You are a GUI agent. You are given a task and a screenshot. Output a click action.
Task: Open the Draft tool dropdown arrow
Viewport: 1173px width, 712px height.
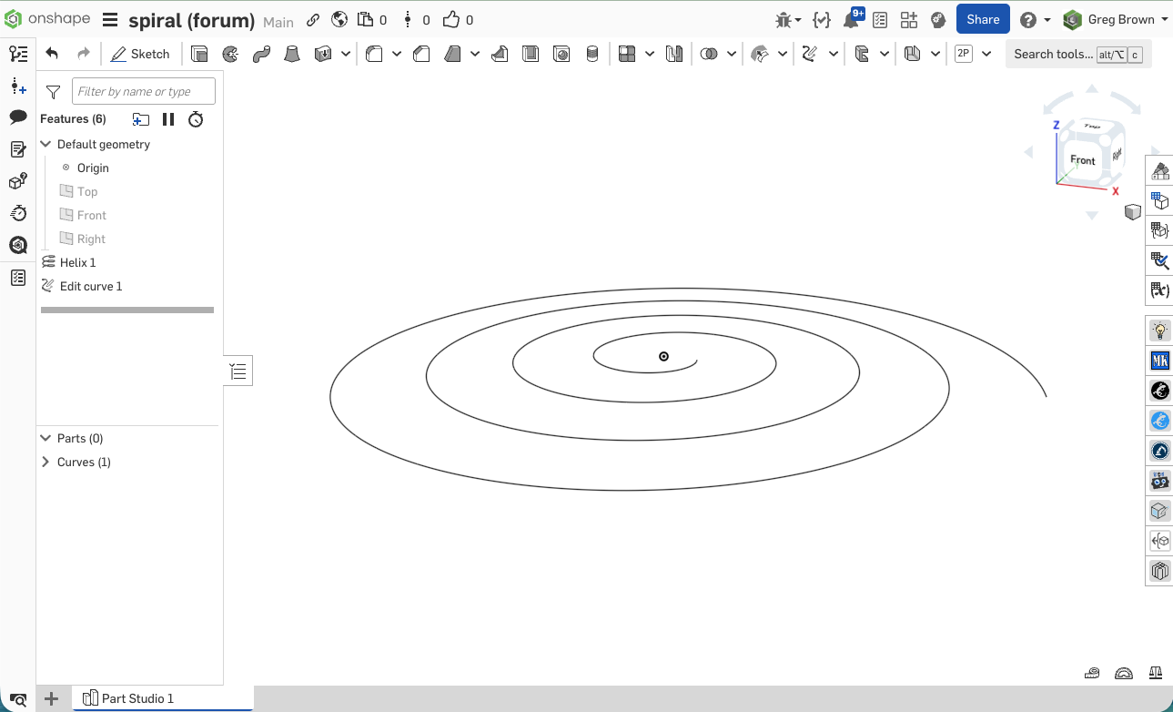475,55
